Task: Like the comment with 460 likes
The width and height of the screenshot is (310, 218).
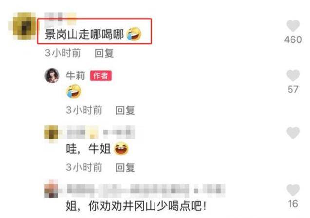Action: pos(293,26)
